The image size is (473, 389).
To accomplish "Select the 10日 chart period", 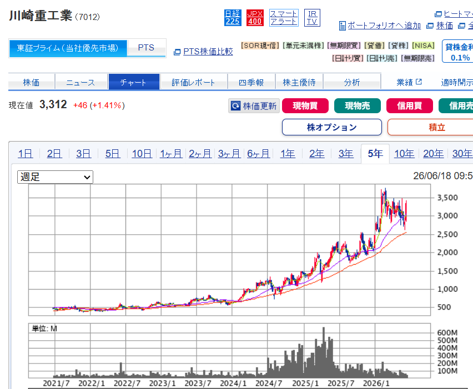I will tap(142, 154).
